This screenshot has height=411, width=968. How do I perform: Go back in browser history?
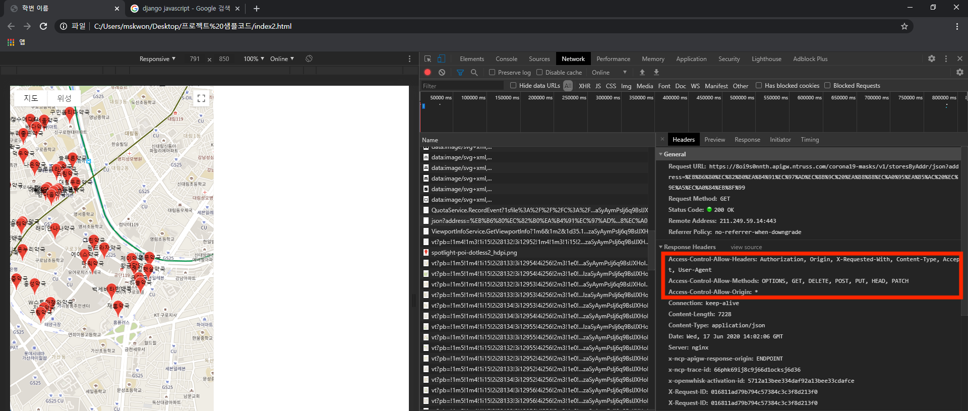tap(11, 26)
